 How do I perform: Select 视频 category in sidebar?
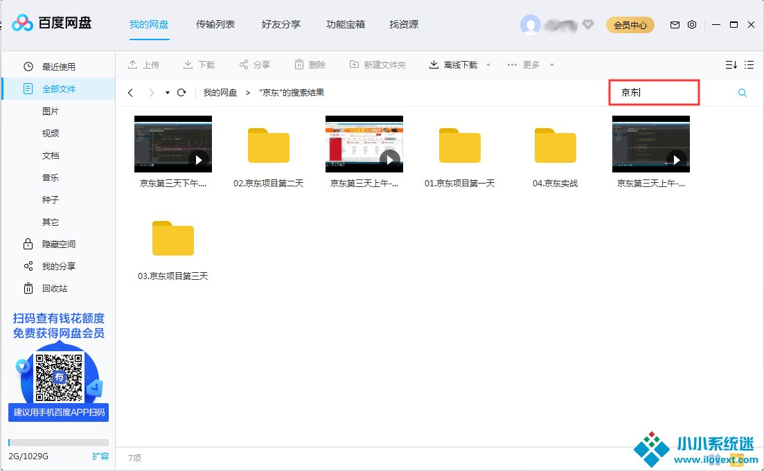click(51, 133)
